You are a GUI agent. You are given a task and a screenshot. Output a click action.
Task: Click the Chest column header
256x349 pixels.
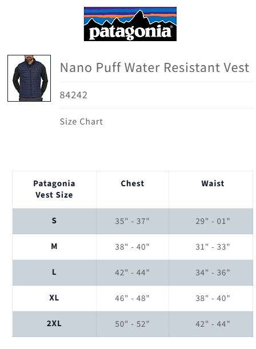[133, 183]
